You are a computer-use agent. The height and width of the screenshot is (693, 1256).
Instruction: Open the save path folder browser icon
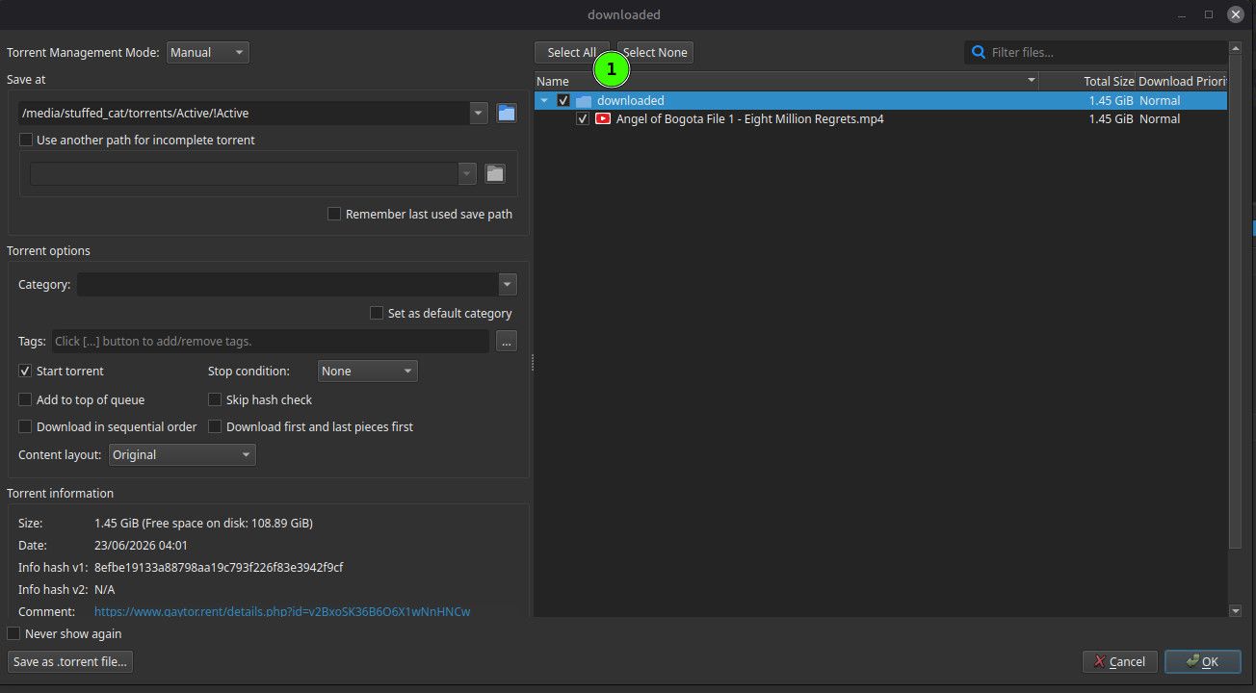[x=507, y=114]
